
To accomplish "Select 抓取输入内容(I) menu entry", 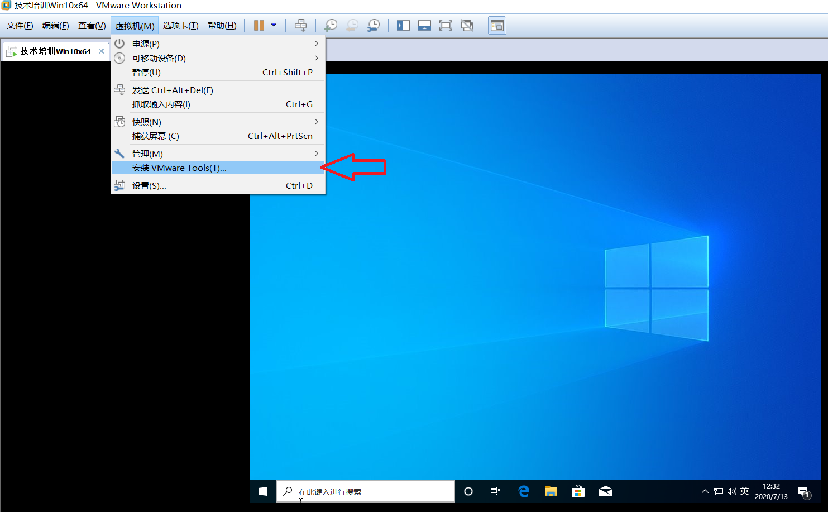I will 218,104.
